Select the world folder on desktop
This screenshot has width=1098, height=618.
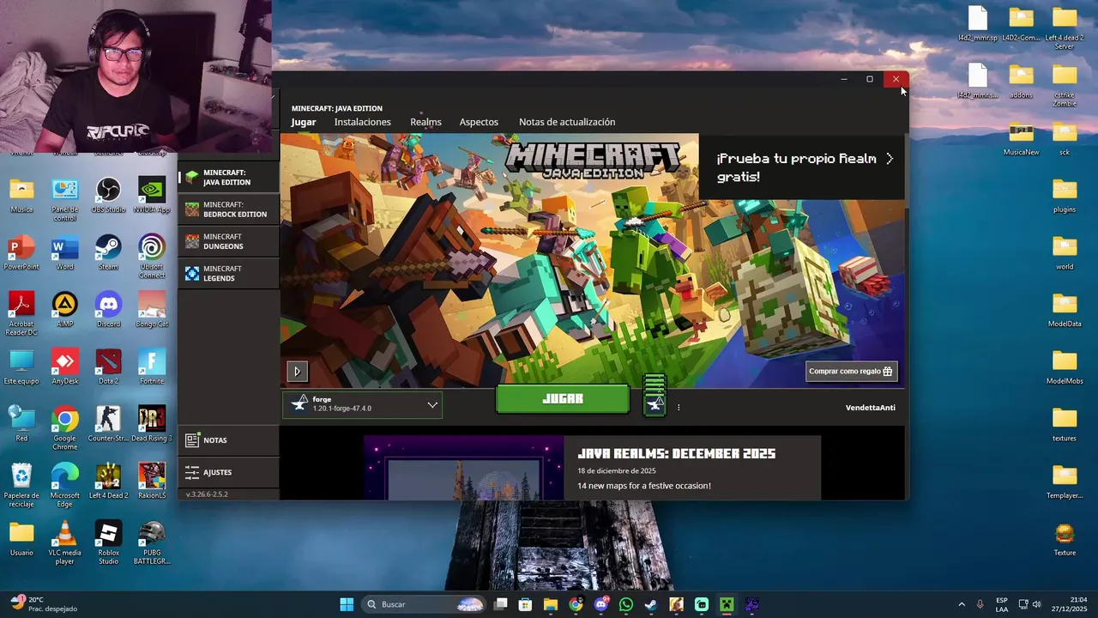point(1065,252)
